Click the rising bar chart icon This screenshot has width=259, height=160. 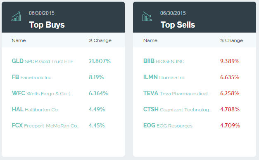coord(16,16)
